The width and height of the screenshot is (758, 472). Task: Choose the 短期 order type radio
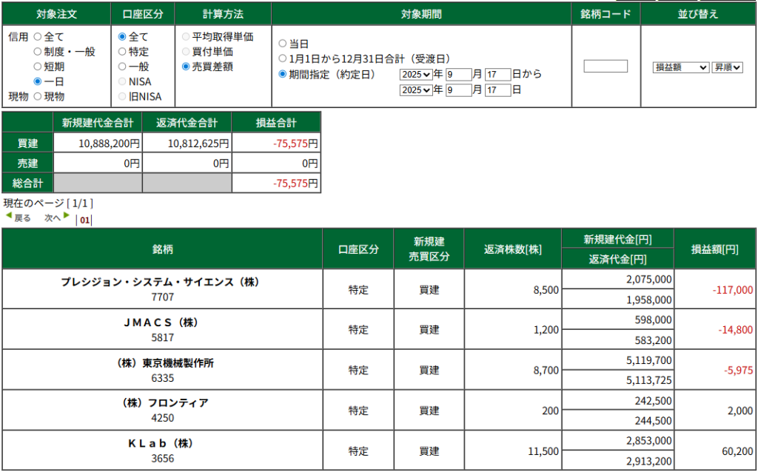pos(37,67)
